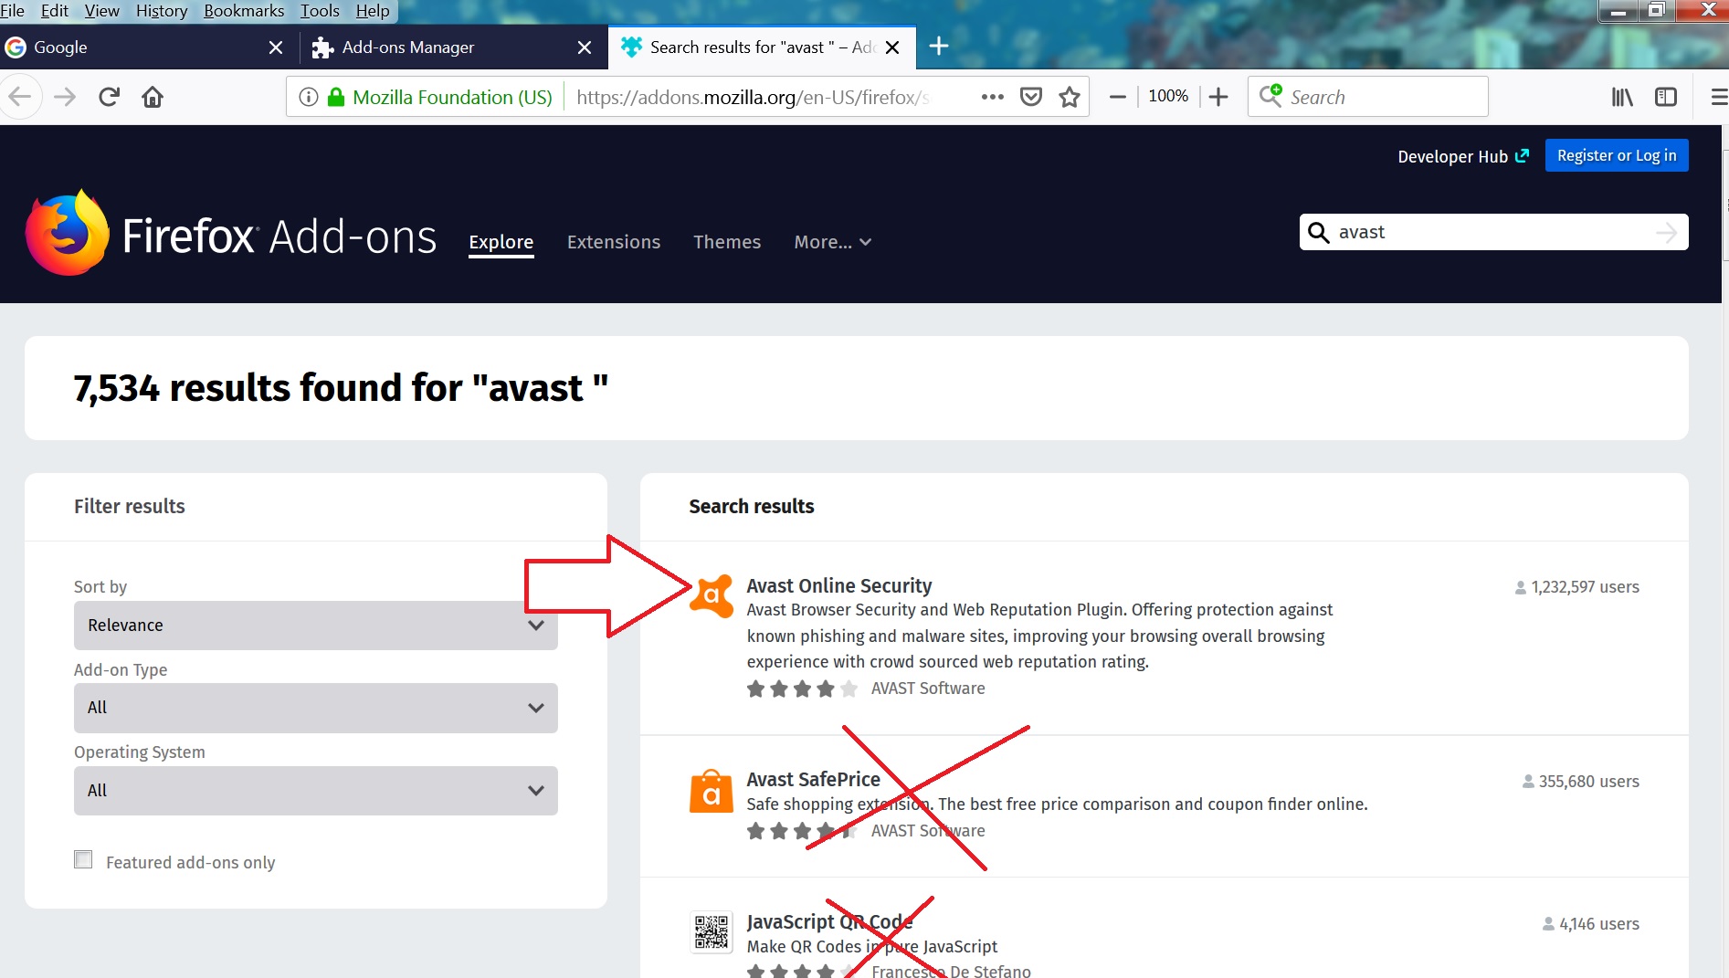This screenshot has height=978, width=1729.
Task: Save page to Pocket
Action: pyautogui.click(x=1031, y=97)
